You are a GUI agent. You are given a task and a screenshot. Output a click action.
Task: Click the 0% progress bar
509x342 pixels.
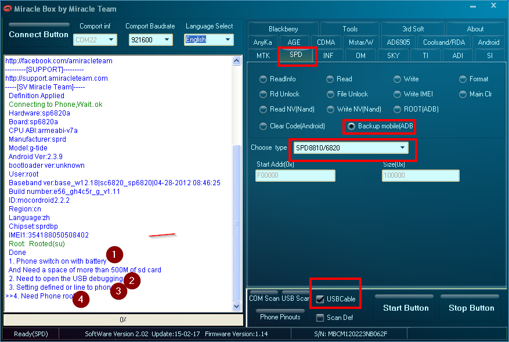pyautogui.click(x=123, y=319)
